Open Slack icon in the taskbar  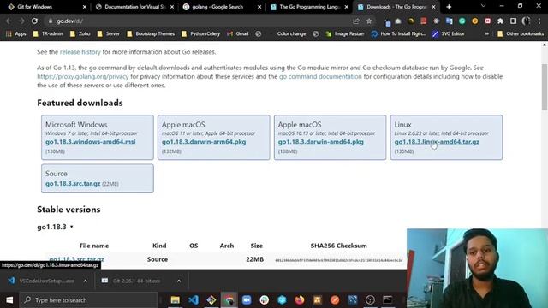pos(265,300)
